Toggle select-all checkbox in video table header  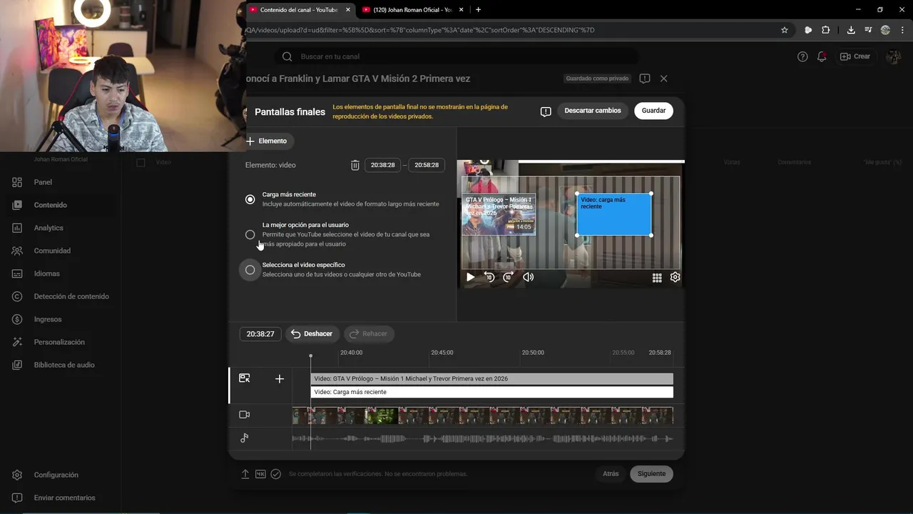[141, 163]
